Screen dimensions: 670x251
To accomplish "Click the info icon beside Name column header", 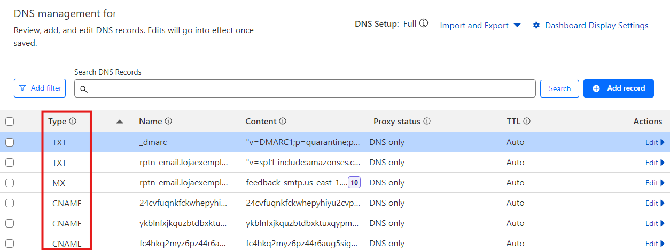I will coord(168,122).
